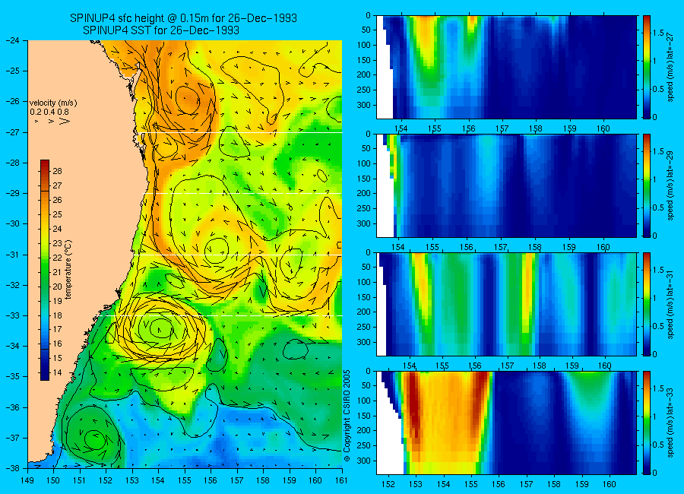Click the '26' tick on the temperature scale
The height and width of the screenshot is (494, 684).
click(58, 201)
